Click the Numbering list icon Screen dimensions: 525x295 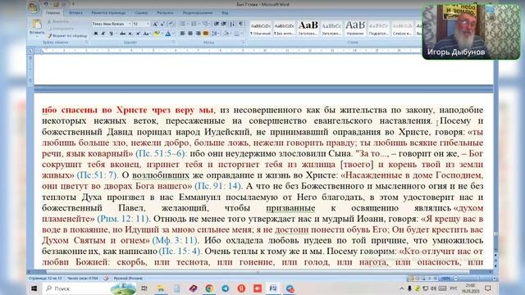[194, 24]
